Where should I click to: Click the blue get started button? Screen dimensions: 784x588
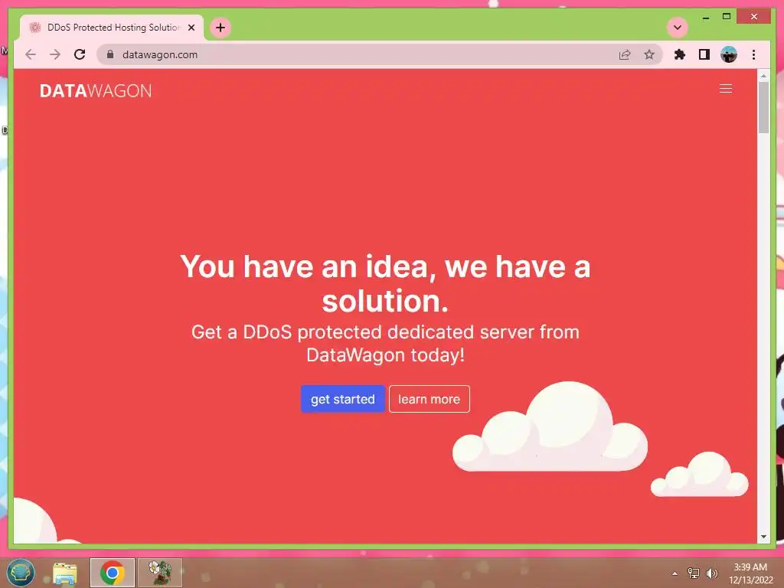point(342,399)
